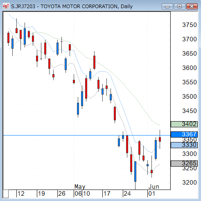Viewport: 201px width, 201px height.
Task: Click the green 3402 moving average label
Action: tap(184, 124)
